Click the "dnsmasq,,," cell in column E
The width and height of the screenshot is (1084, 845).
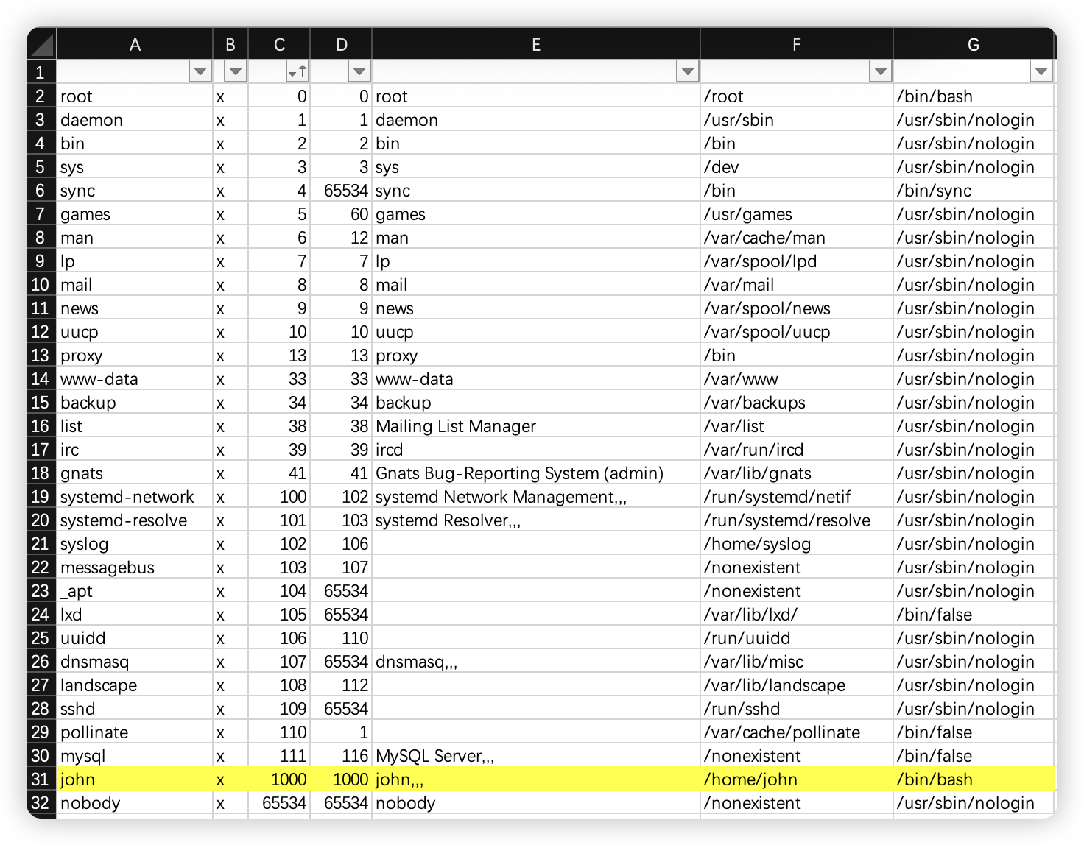[x=536, y=662]
